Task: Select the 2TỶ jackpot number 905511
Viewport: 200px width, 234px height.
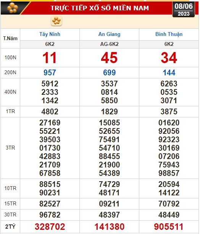Action: pyautogui.click(x=169, y=227)
